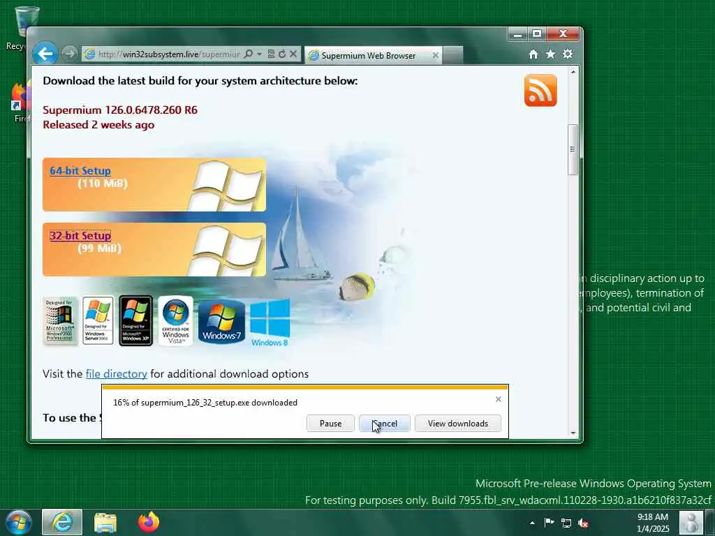Click the forward navigation arrow

tap(69, 54)
